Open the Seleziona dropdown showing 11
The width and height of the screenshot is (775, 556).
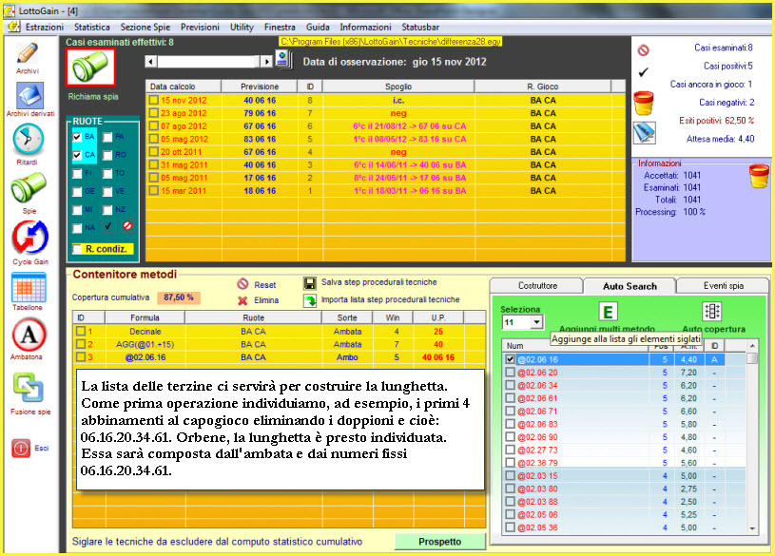click(536, 322)
